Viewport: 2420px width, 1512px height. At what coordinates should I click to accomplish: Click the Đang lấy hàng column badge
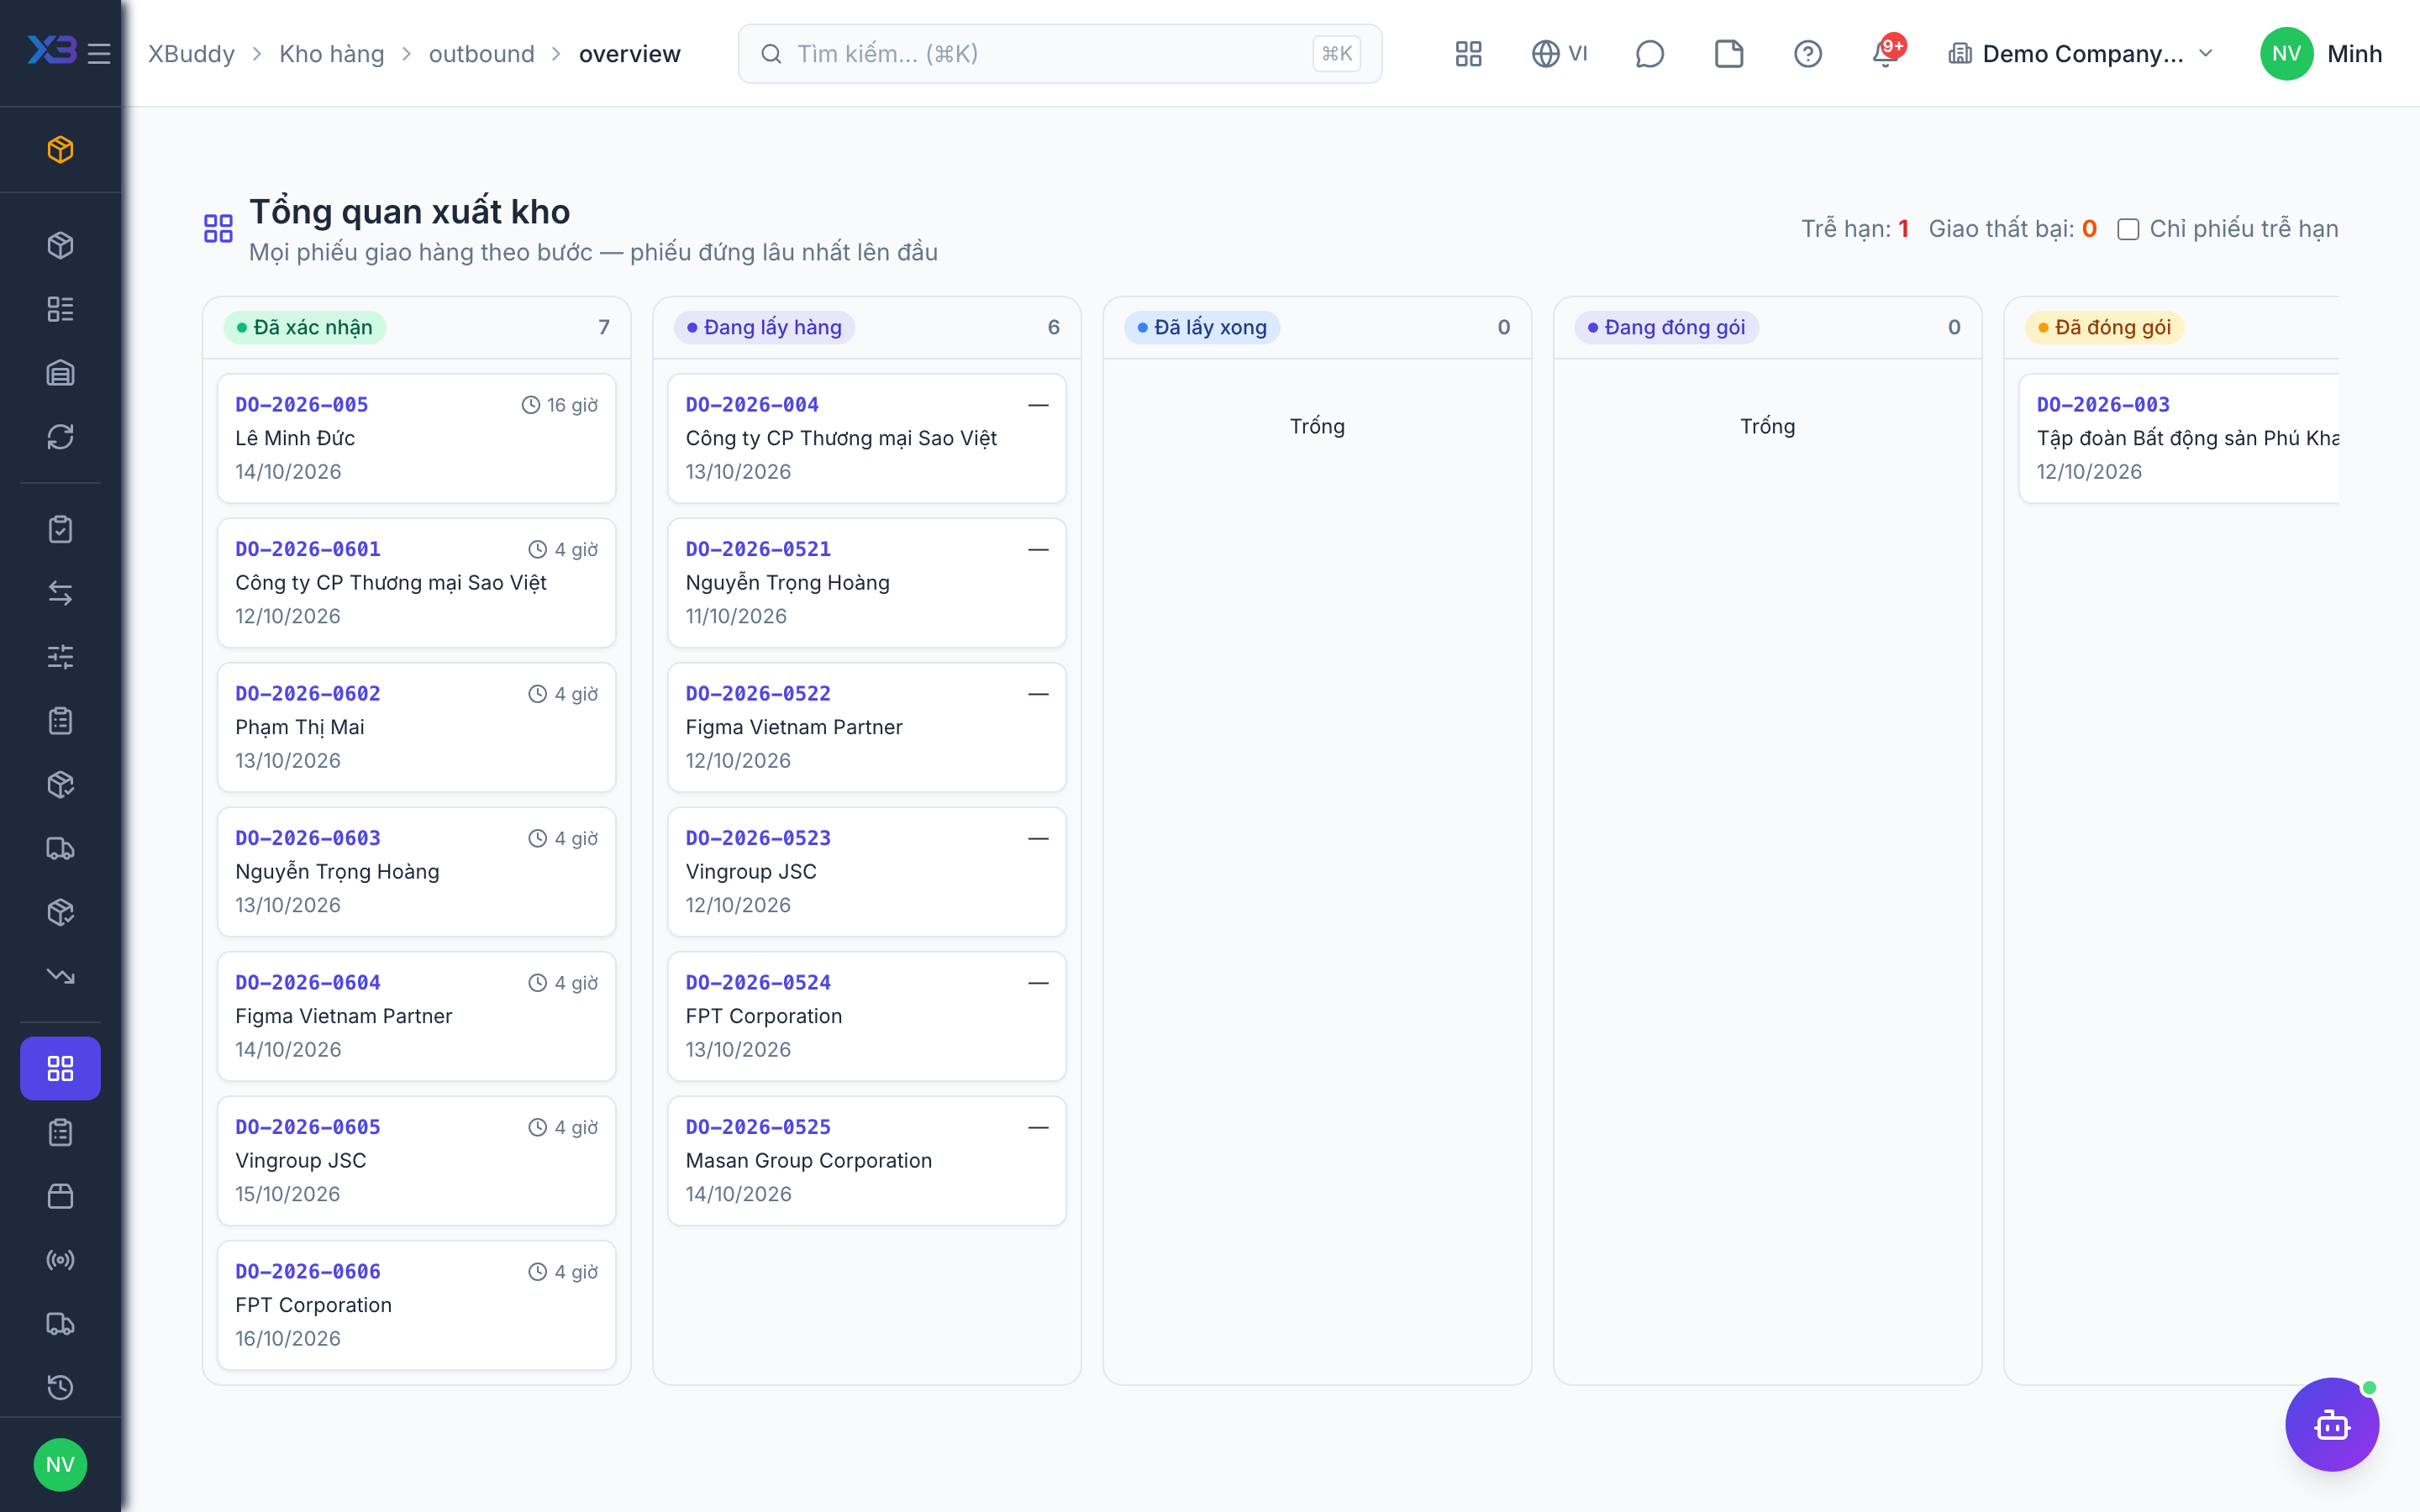click(x=764, y=327)
